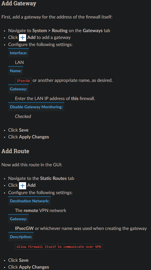The width and height of the screenshot is (151, 270).
Task: Click the bold 'System > Routing' text
Action: pyautogui.click(x=50, y=31)
